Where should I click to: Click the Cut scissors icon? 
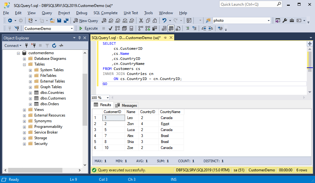[141, 20]
